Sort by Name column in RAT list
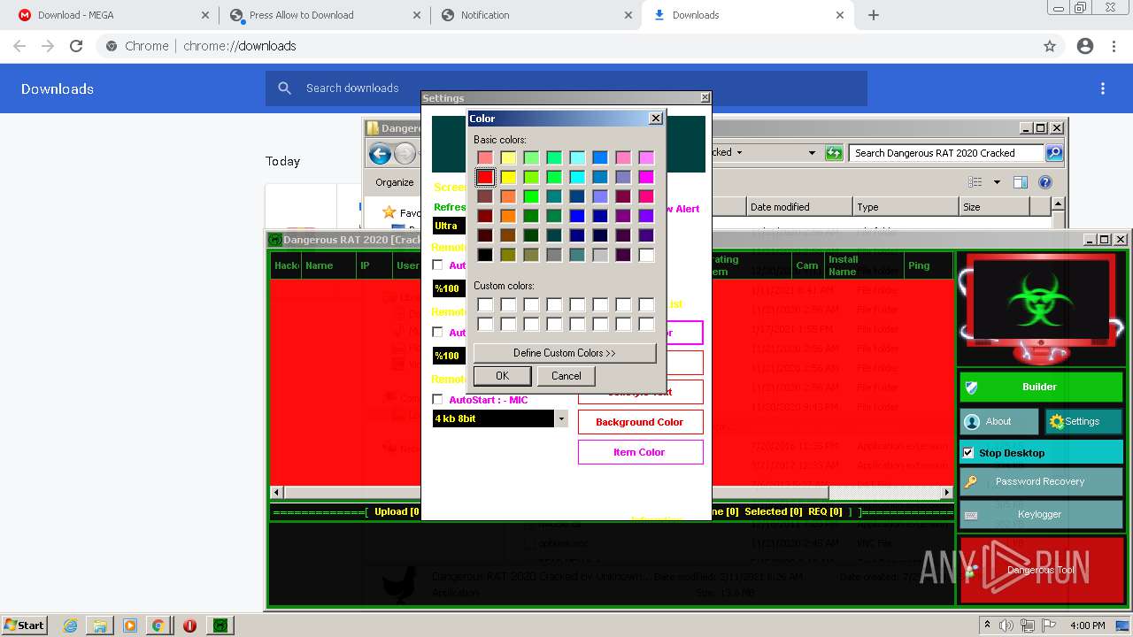 pyautogui.click(x=328, y=265)
